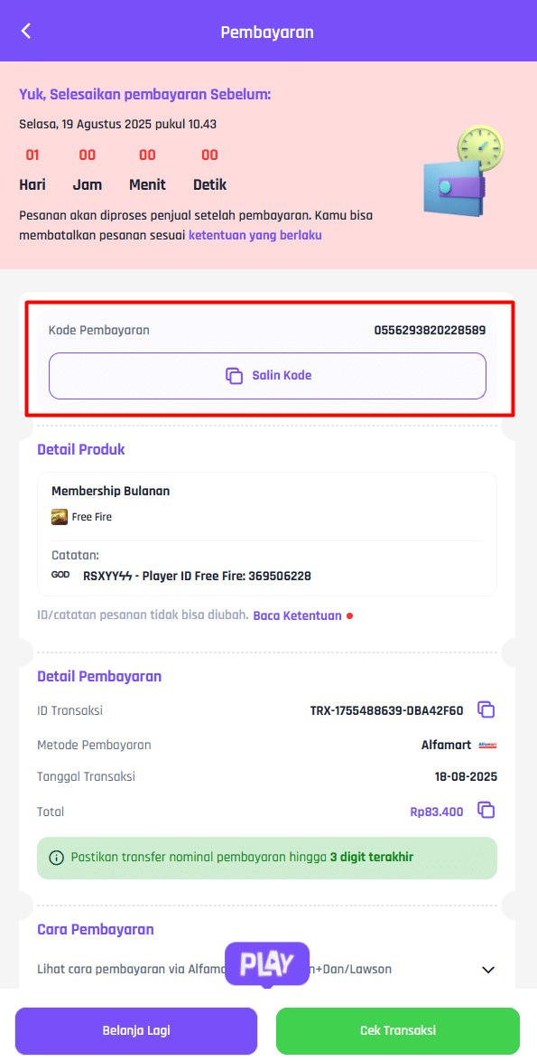Copy the Rp83.400 total amount

pos(486,810)
